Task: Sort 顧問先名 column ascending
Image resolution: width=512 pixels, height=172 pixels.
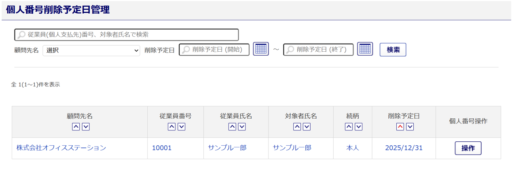Action: (x=76, y=127)
